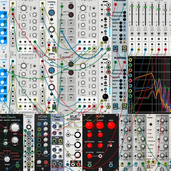Click the TIME knob on Circlefade DELAY
The height and width of the screenshot is (171, 171).
click(x=78, y=135)
